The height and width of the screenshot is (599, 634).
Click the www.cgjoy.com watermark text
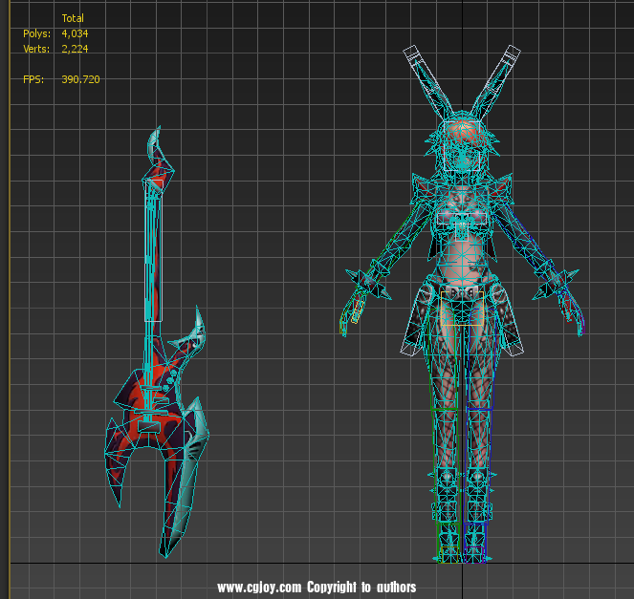[x=317, y=587]
